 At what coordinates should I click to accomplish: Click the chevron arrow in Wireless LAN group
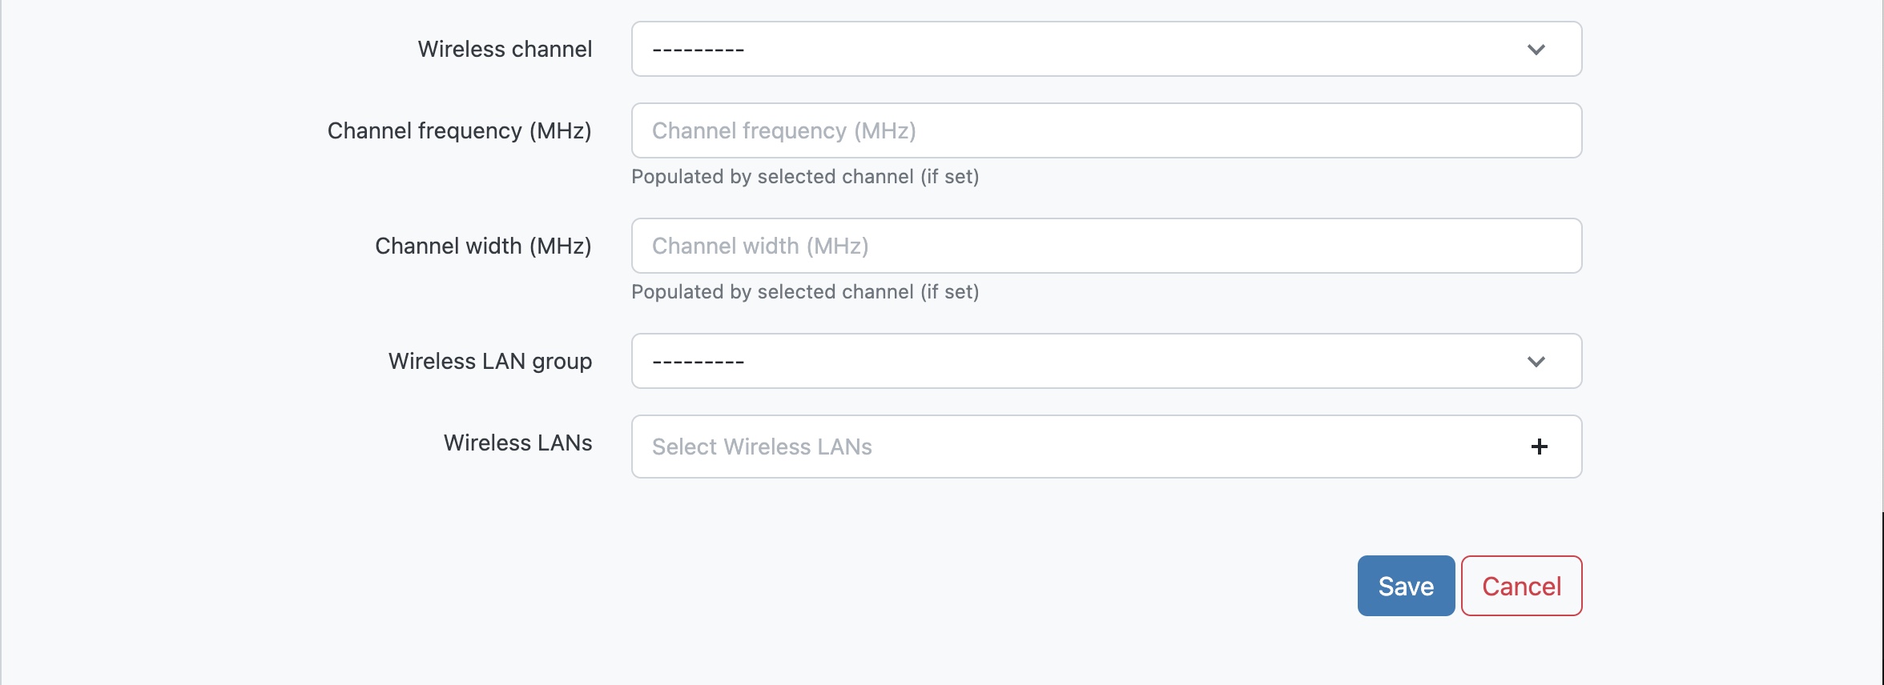click(x=1536, y=362)
